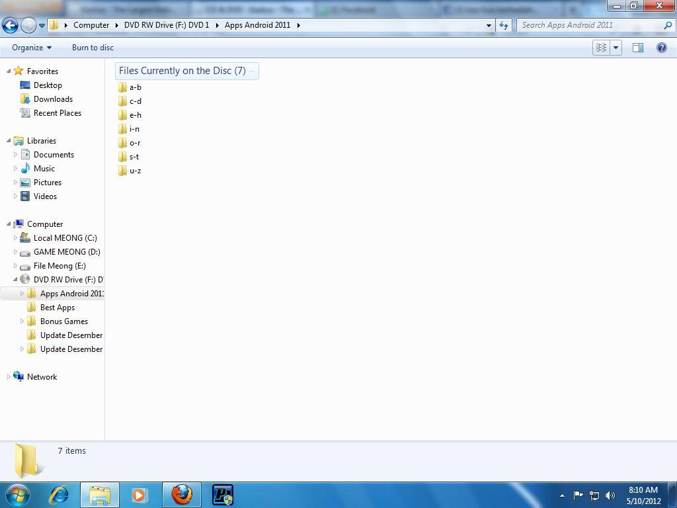Click the volume speaker tray icon

point(610,495)
